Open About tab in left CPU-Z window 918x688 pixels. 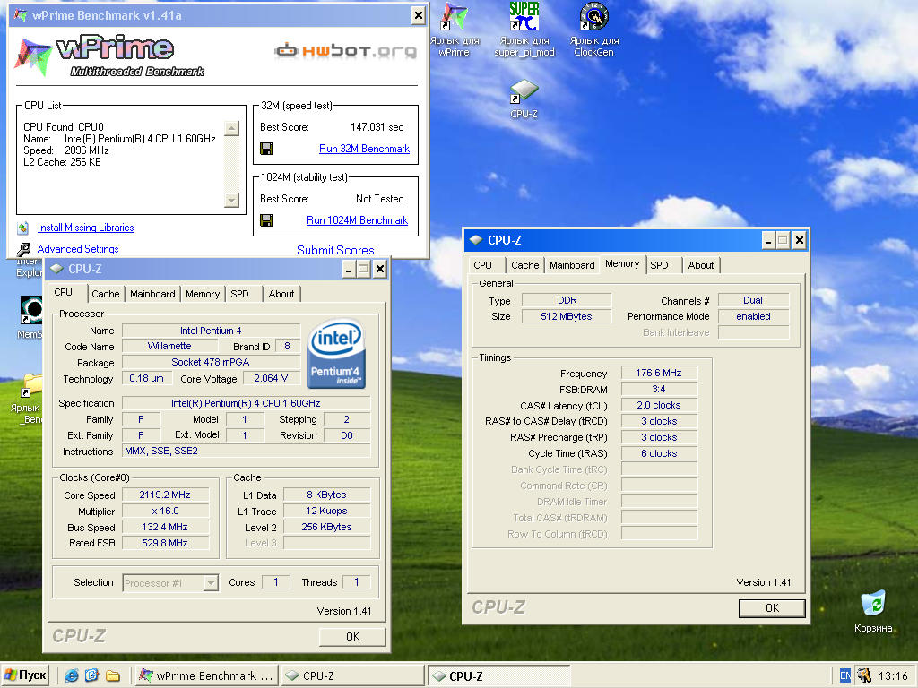point(281,294)
